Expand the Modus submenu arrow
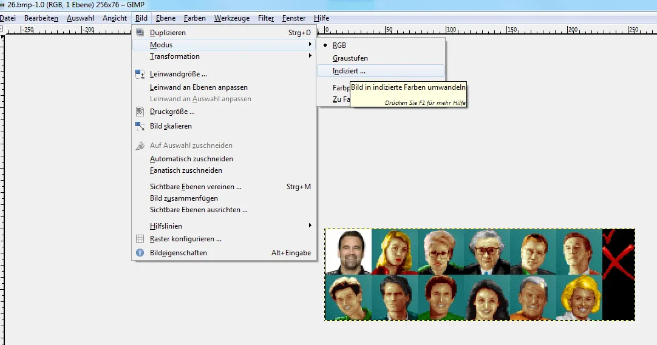This screenshot has width=657, height=345. [x=310, y=45]
